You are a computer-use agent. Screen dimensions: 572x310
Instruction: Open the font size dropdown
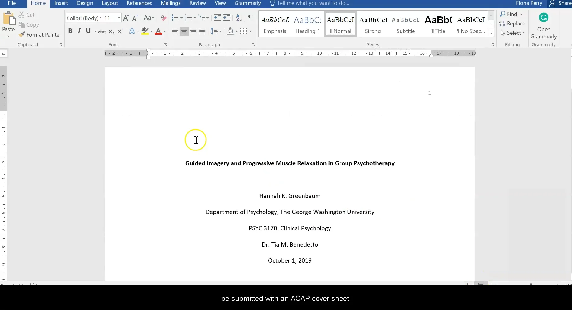pyautogui.click(x=119, y=18)
